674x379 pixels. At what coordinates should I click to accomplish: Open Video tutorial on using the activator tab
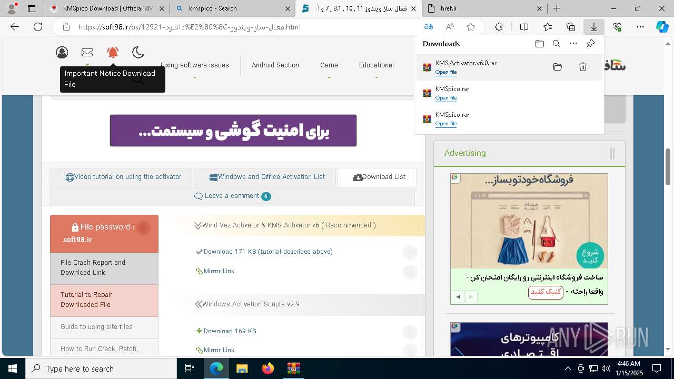click(121, 177)
